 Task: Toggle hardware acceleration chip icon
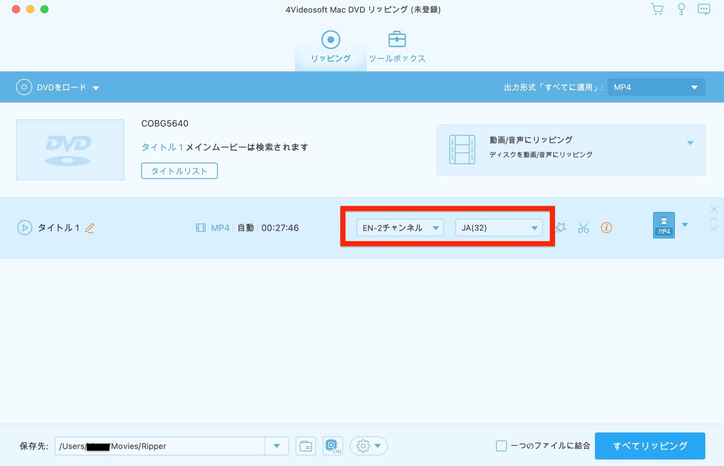coord(333,446)
